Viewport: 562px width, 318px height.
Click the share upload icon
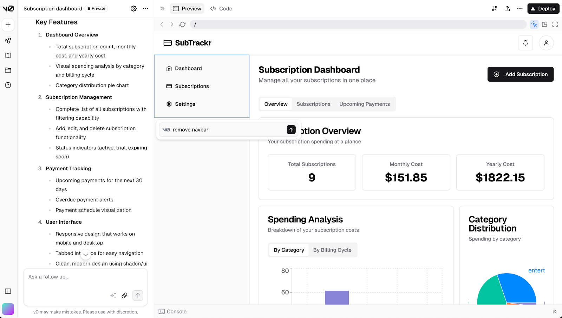pos(507,8)
